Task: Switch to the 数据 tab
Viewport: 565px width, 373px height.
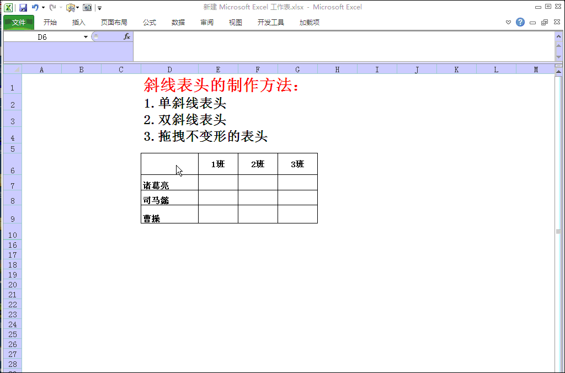Action: (178, 22)
